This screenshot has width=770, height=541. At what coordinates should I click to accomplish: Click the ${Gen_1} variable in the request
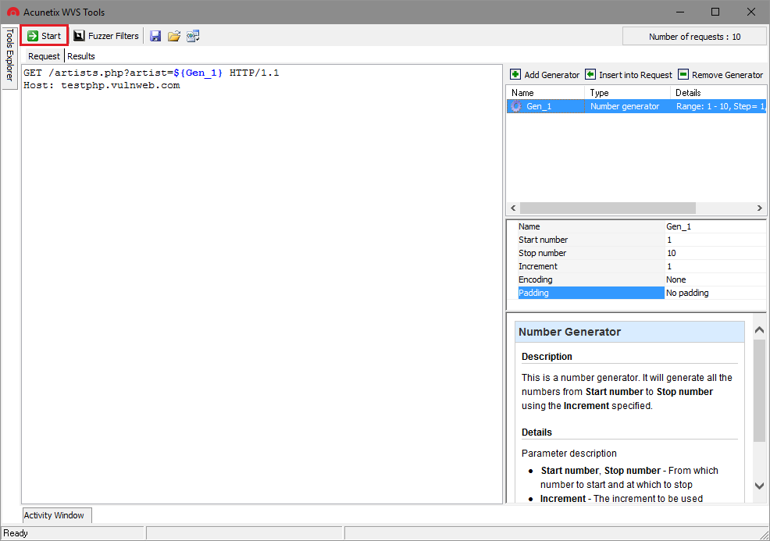point(198,73)
